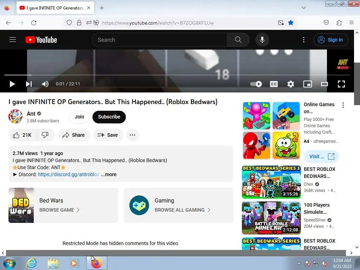Play the video
Image resolution: width=360 pixels, height=270 pixels.
click(x=12, y=84)
